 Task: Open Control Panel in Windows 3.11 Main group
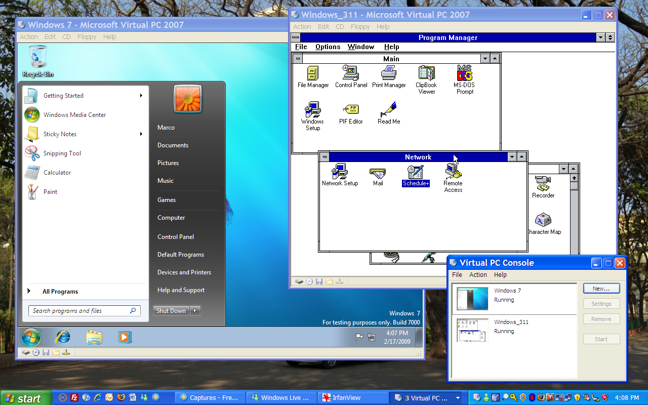[x=351, y=77]
